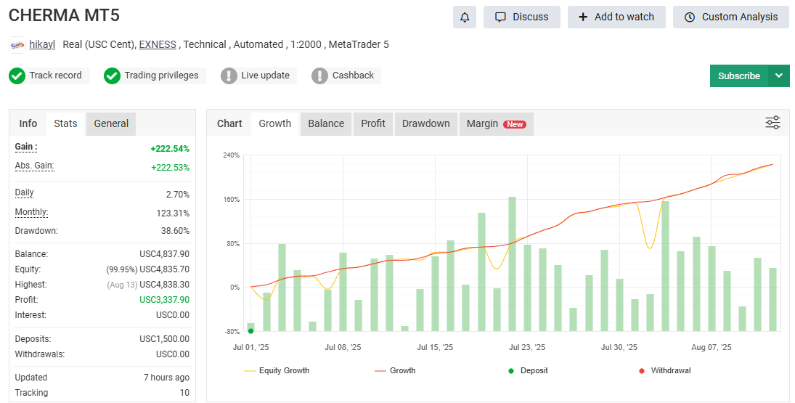
Task: Click the Cashback warning icon
Action: (x=320, y=76)
